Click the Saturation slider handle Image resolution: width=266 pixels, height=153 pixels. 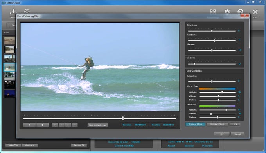pyautogui.click(x=212, y=81)
